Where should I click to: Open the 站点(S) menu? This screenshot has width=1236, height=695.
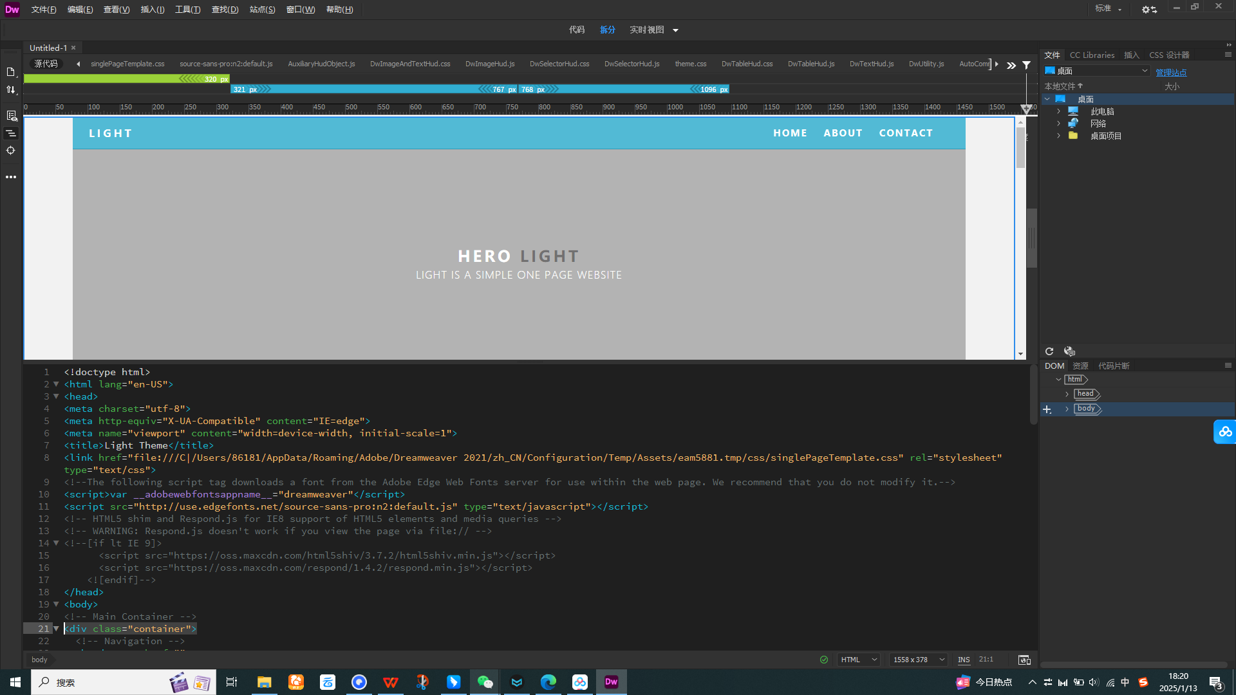coord(262,10)
